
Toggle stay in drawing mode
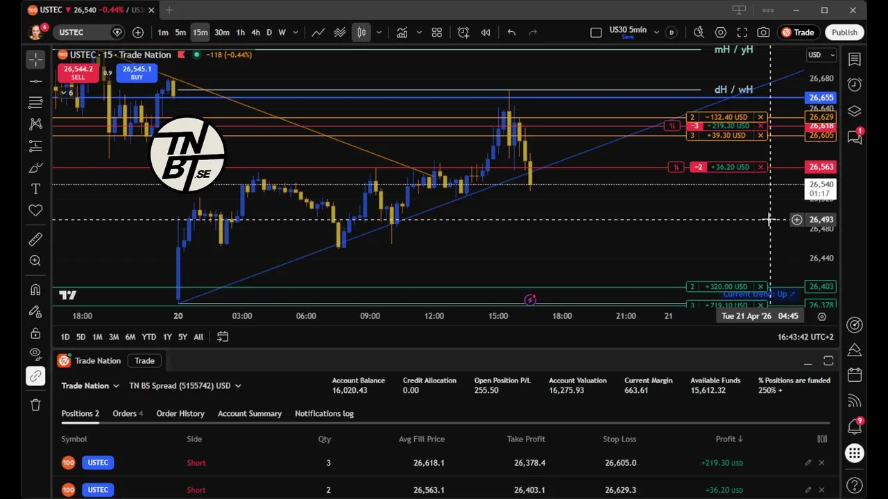click(35, 311)
